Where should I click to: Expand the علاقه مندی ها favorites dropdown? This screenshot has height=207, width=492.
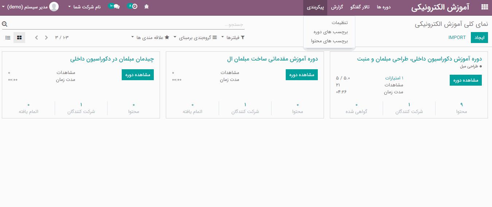click(x=150, y=38)
